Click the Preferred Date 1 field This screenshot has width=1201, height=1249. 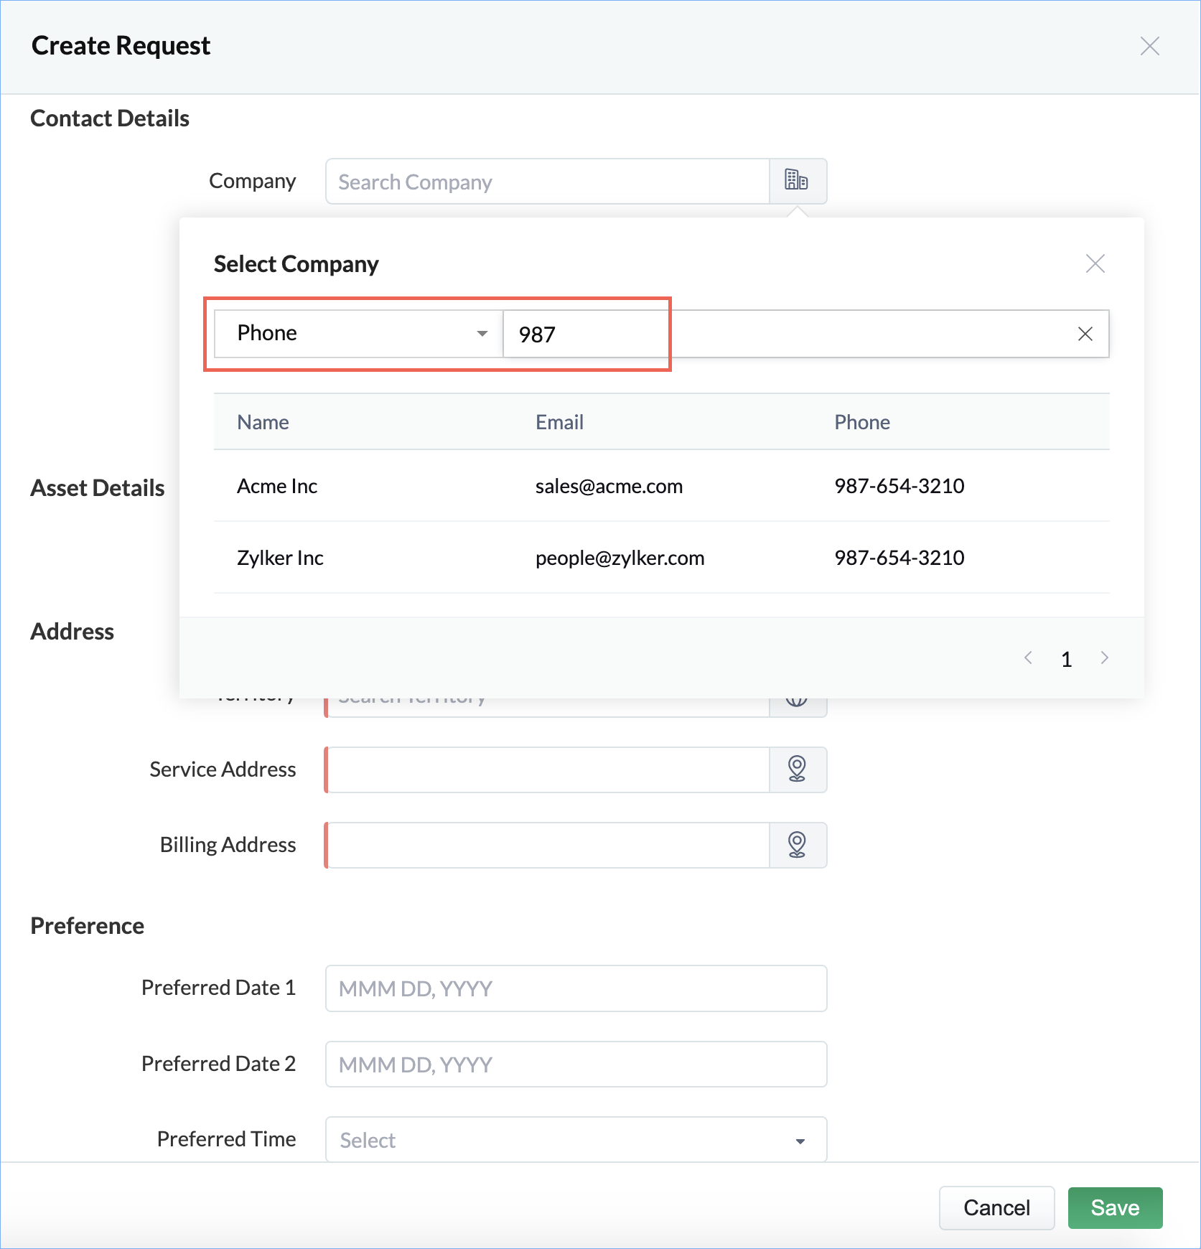coord(576,988)
